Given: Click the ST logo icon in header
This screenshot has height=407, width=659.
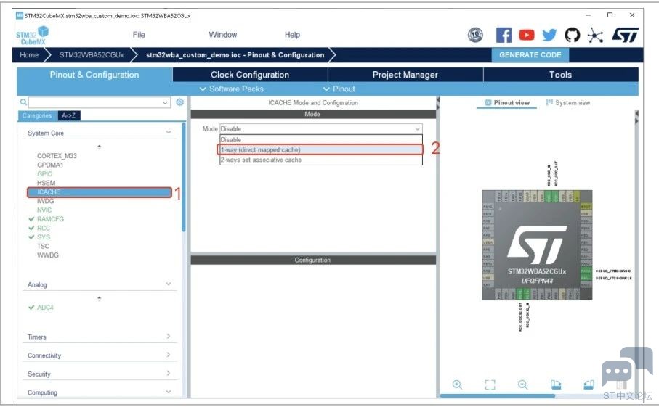Looking at the screenshot, I should [626, 35].
